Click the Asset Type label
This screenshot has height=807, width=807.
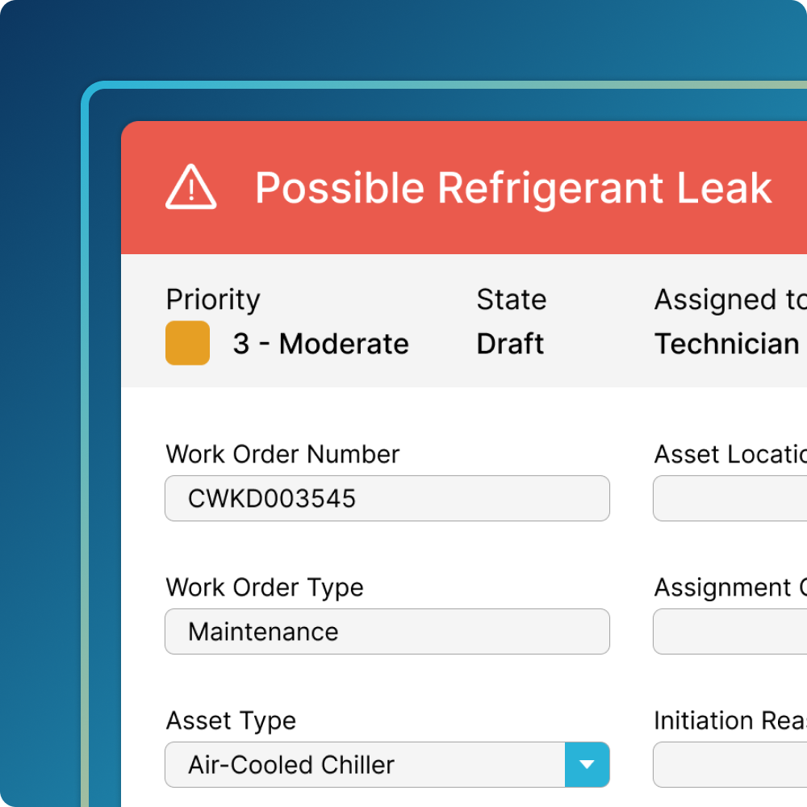(x=231, y=721)
